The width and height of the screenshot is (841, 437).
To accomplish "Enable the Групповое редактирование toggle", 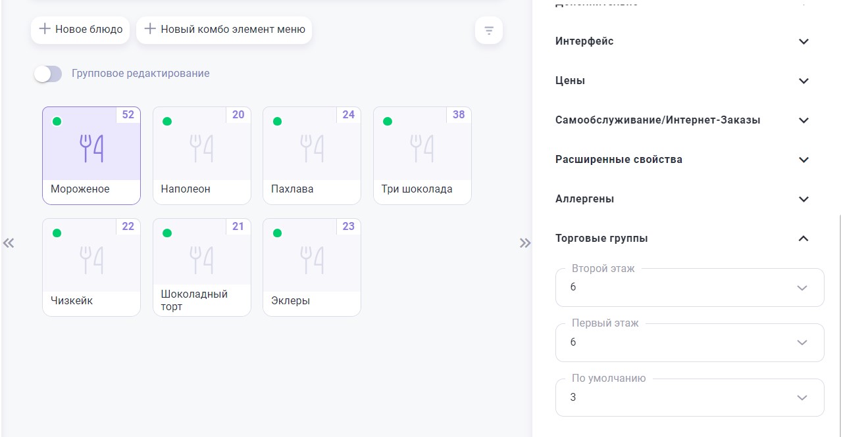I will click(x=48, y=74).
